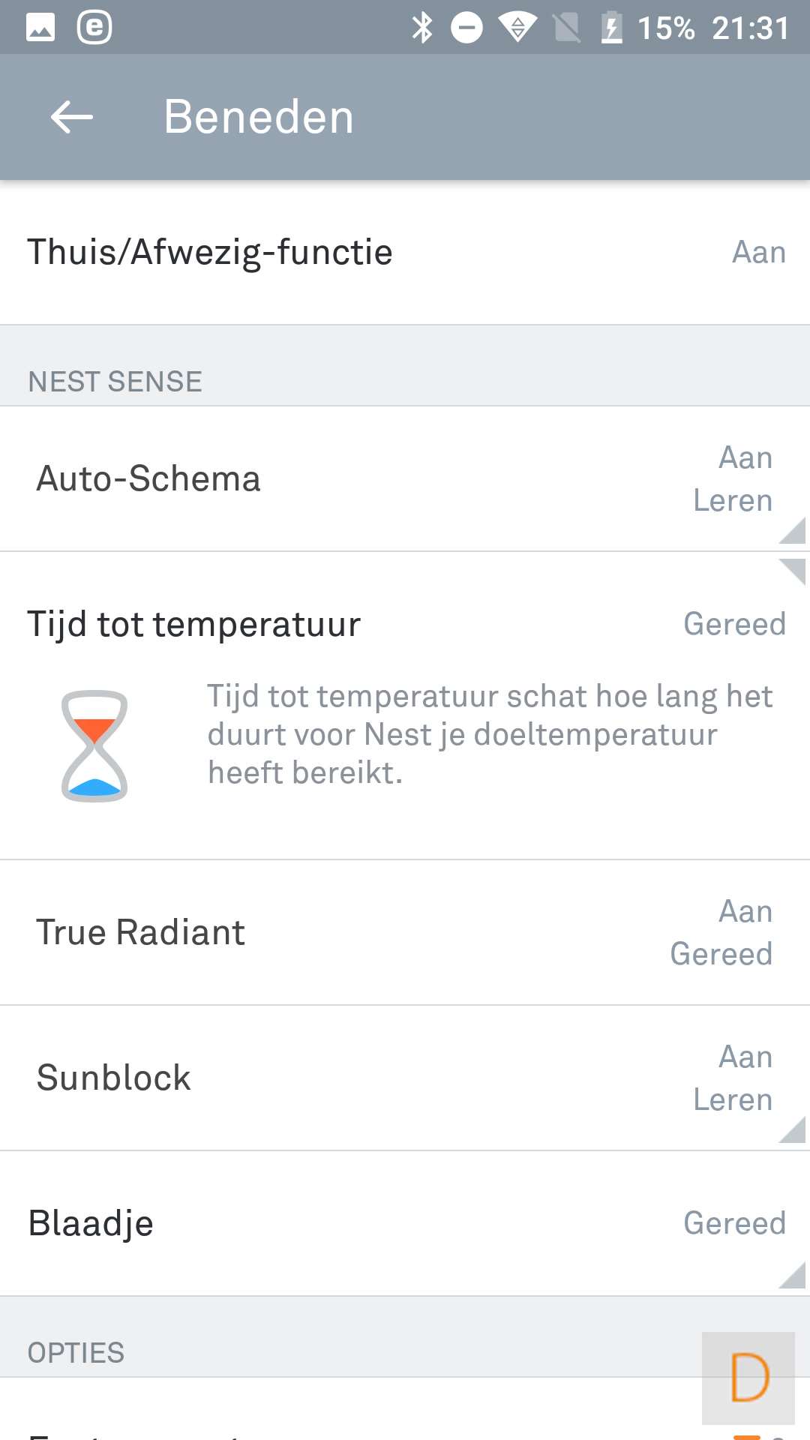810x1440 pixels.
Task: Tap the do-not-disturb status icon
Action: pyautogui.click(x=466, y=28)
